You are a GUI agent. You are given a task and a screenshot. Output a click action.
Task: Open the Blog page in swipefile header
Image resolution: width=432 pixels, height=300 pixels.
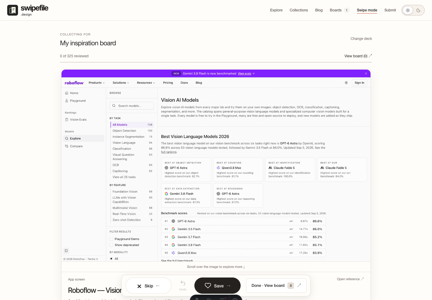pos(319,10)
